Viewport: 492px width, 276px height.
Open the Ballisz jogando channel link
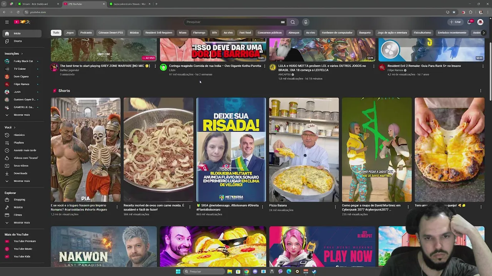click(69, 70)
